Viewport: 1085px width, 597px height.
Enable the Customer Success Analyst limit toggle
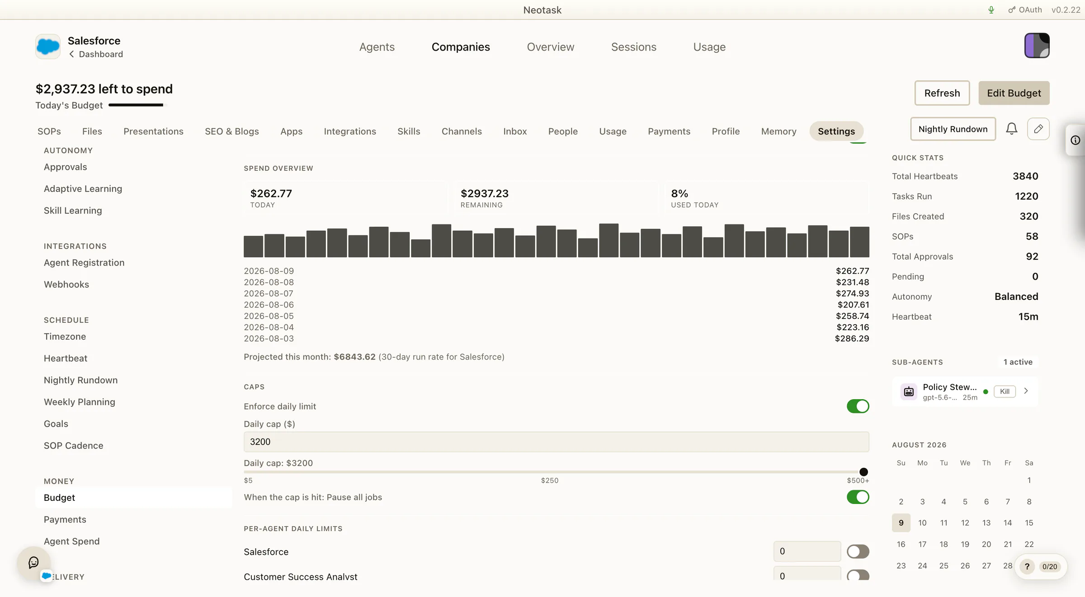[x=858, y=575]
